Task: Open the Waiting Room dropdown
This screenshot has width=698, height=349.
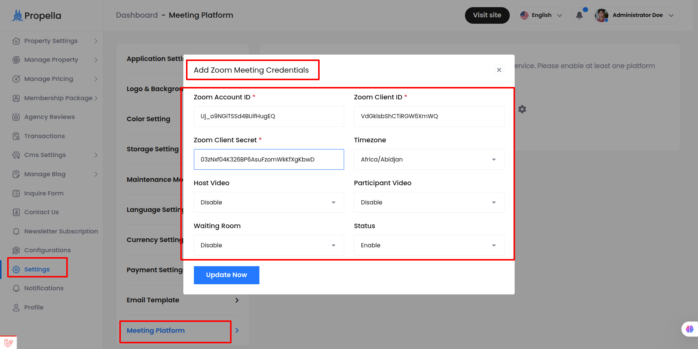Action: (269, 245)
